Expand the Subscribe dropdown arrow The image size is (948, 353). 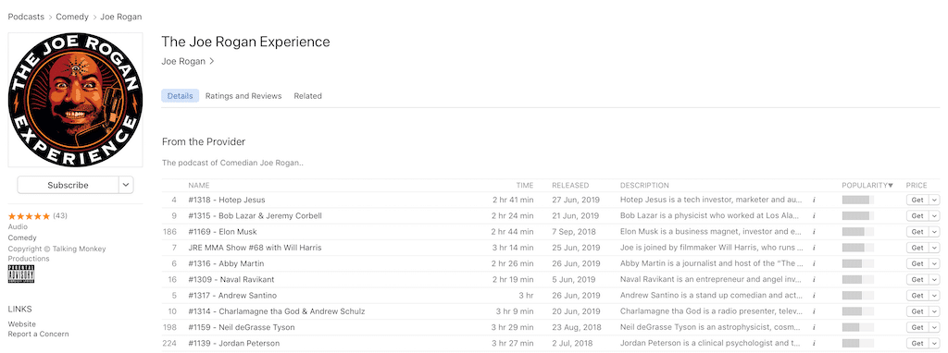click(126, 185)
